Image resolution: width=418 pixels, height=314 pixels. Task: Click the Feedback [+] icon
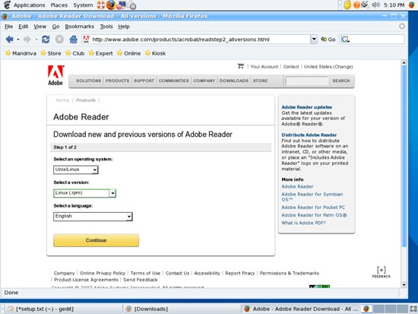tap(382, 272)
